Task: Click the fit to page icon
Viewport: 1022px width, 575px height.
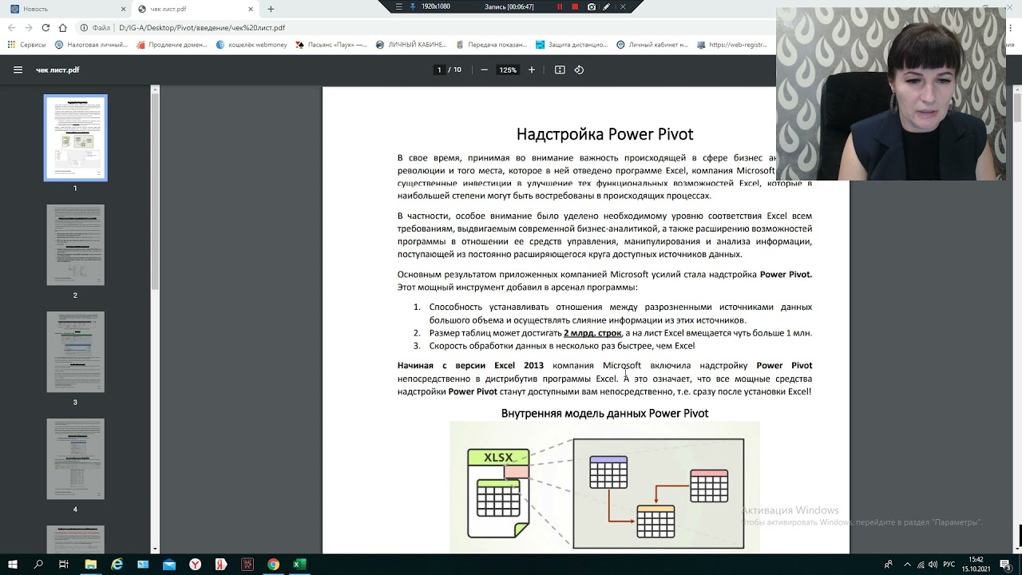Action: (x=560, y=69)
